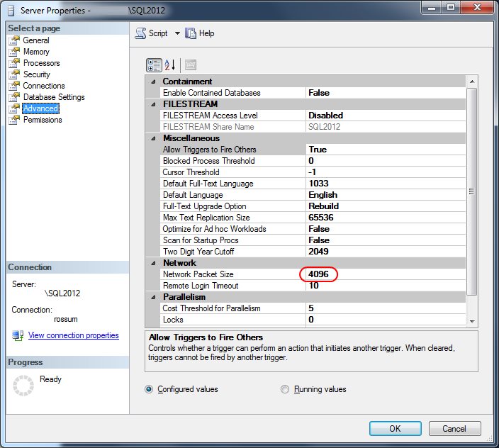This screenshot has height=448, width=499.
Task: Click the connection properties computer icon
Action: (x=18, y=336)
